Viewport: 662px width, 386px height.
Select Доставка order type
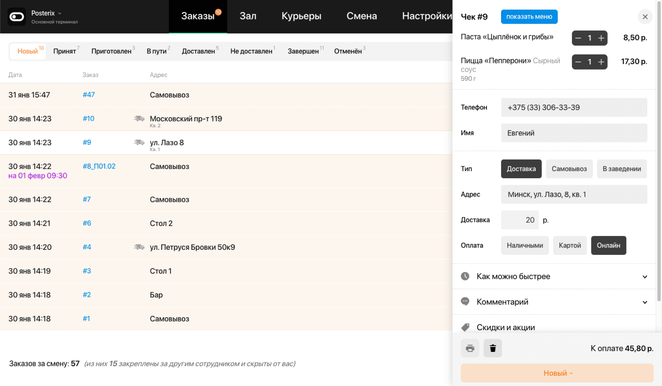pos(521,169)
